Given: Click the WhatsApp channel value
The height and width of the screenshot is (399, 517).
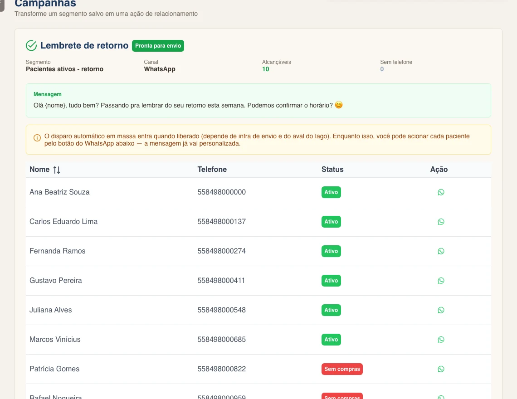Looking at the screenshot, I should click(x=160, y=69).
